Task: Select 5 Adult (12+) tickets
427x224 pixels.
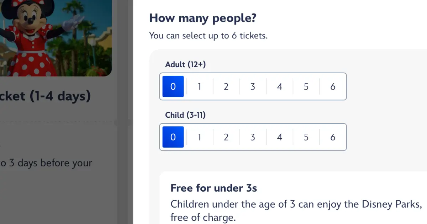Action: pyautogui.click(x=306, y=86)
